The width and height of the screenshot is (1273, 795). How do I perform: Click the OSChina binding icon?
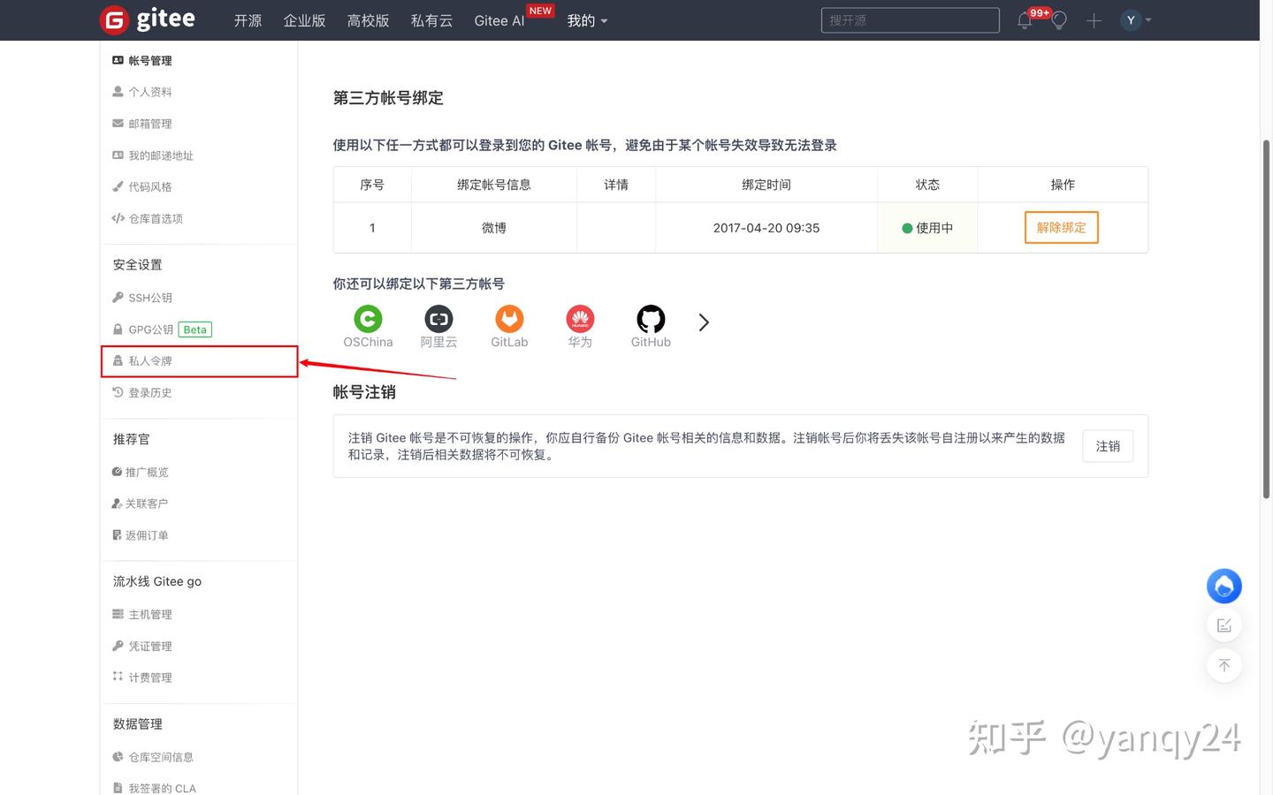(x=368, y=319)
